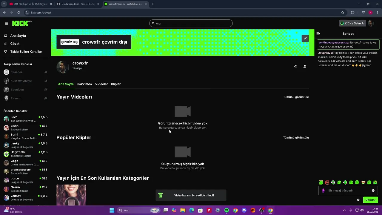Open the AMD software taskbar icon

click(x=209, y=210)
